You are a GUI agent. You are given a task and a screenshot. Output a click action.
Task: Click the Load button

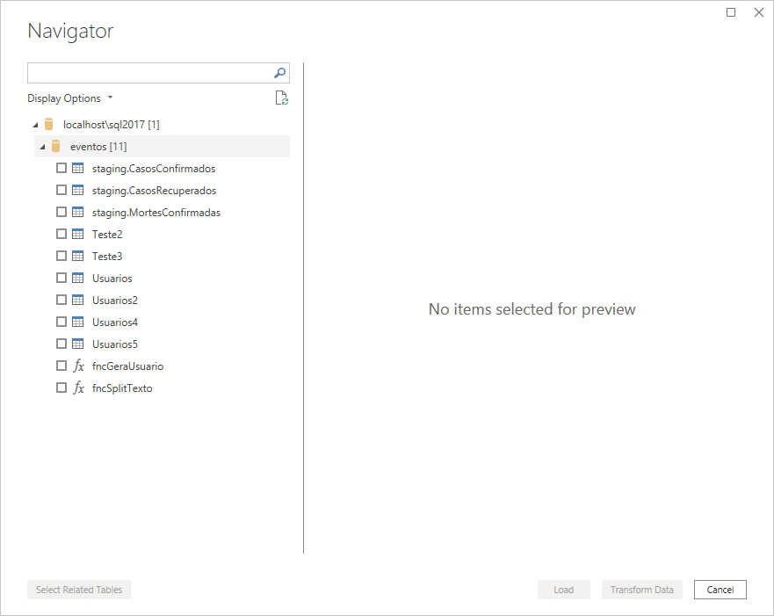pyautogui.click(x=564, y=590)
